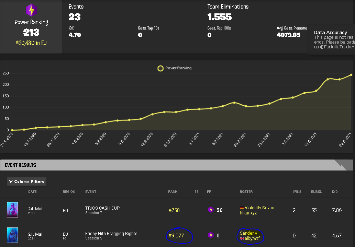The width and height of the screenshot is (355, 247).
Task: Open the Sander VI player profile
Action: click(249, 233)
